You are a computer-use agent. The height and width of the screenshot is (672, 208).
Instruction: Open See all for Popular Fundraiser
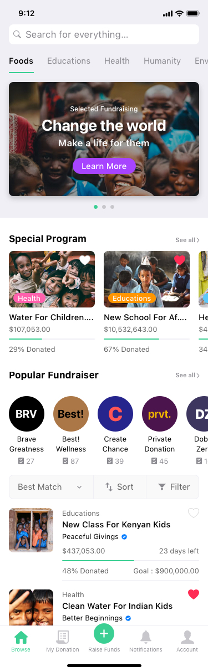click(187, 375)
